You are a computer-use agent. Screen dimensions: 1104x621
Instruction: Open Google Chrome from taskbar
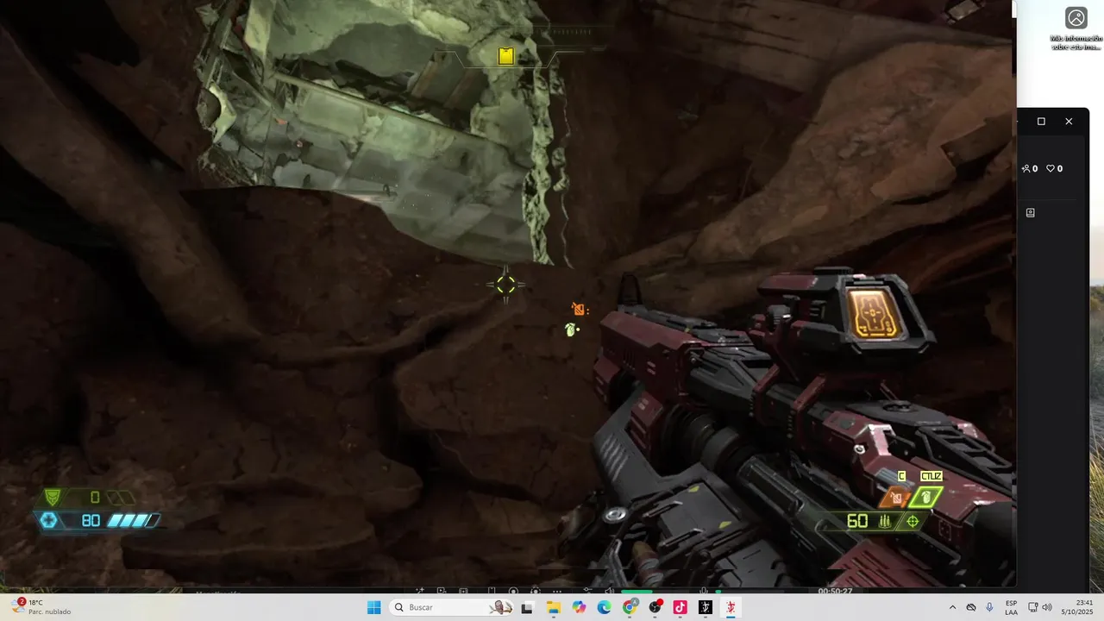tap(630, 607)
